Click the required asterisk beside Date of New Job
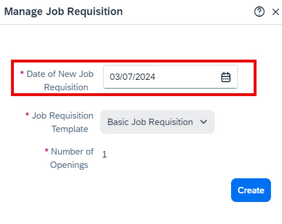This screenshot has height=224, width=282. coord(22,73)
